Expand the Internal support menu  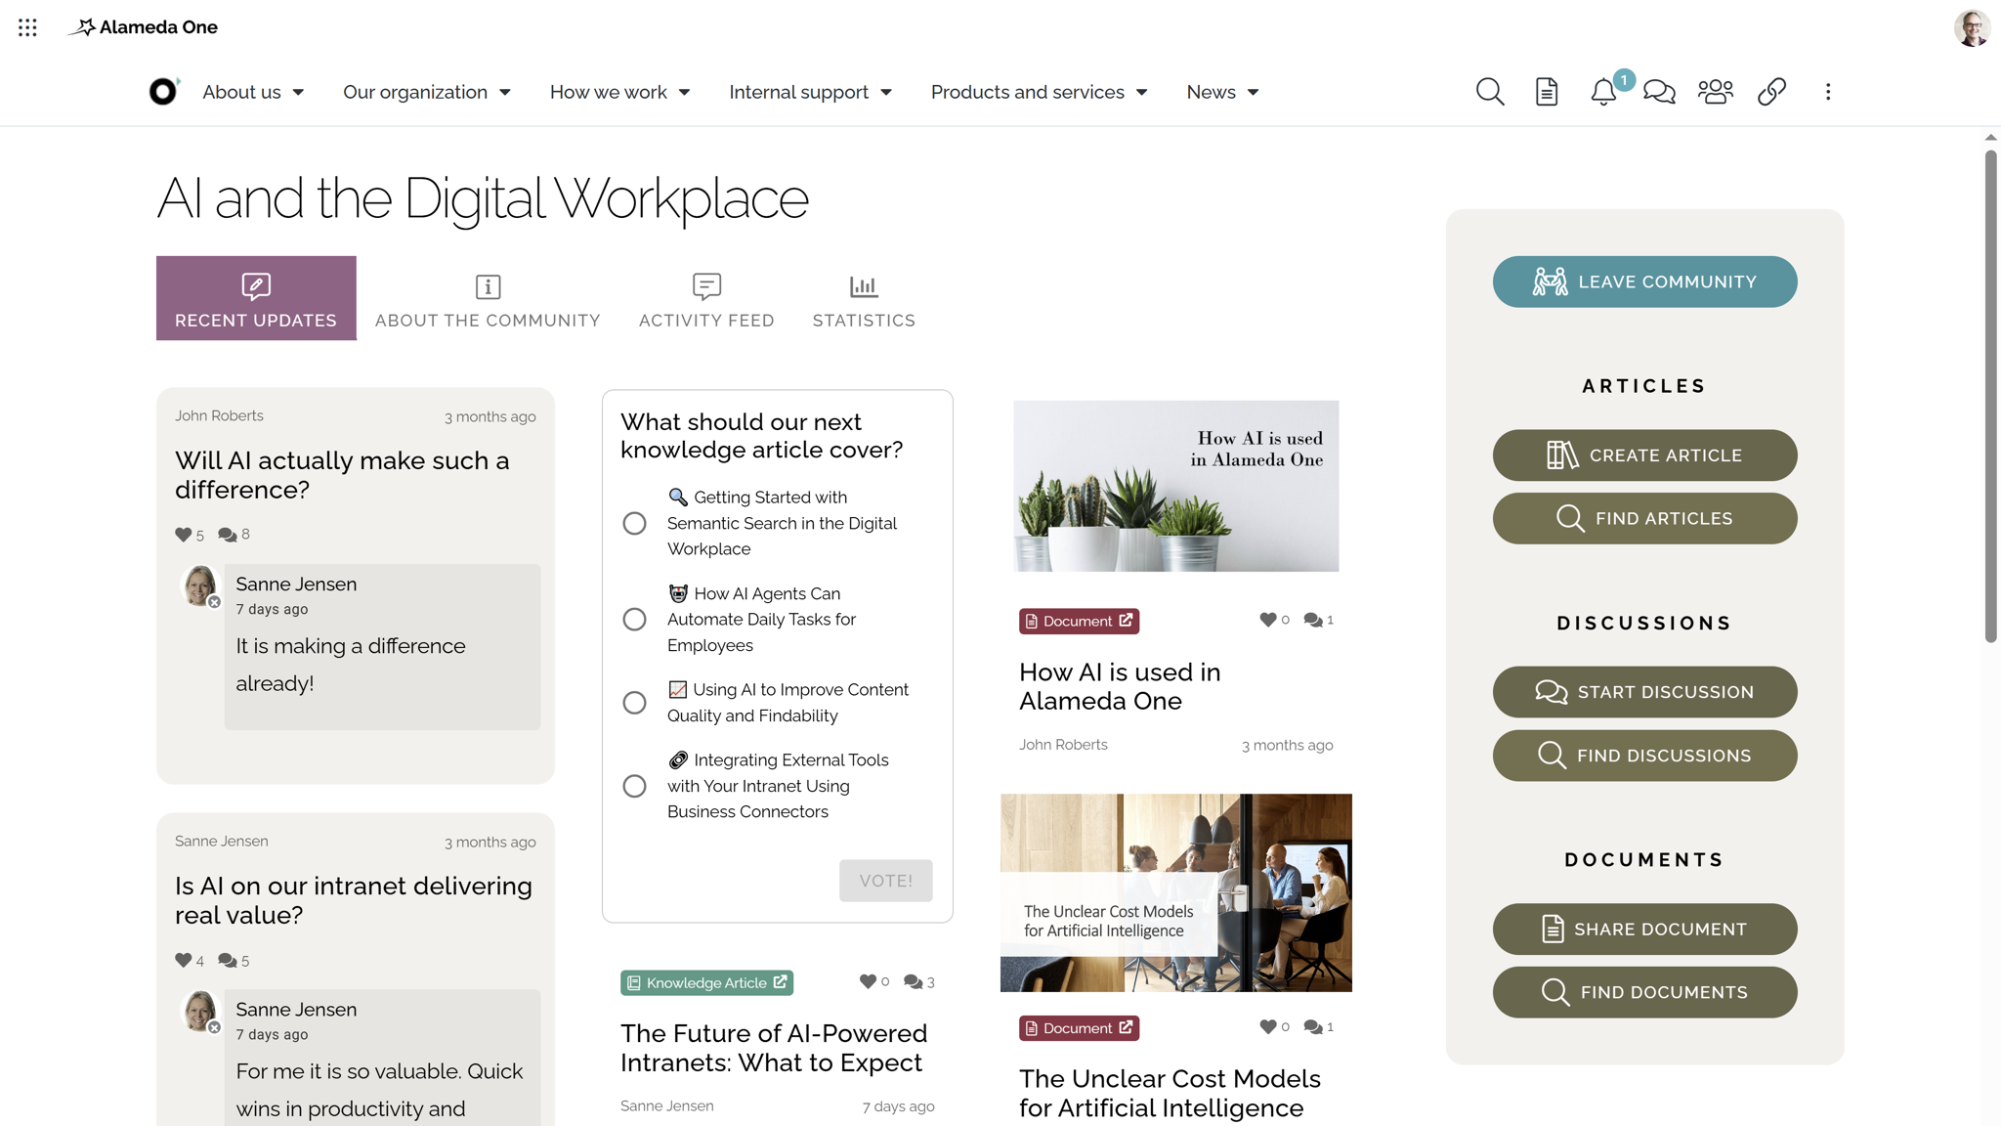(x=811, y=92)
